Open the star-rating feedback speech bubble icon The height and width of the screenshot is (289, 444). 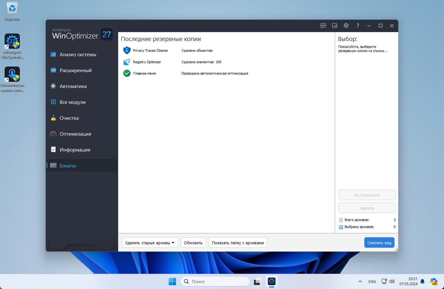pyautogui.click(x=323, y=26)
